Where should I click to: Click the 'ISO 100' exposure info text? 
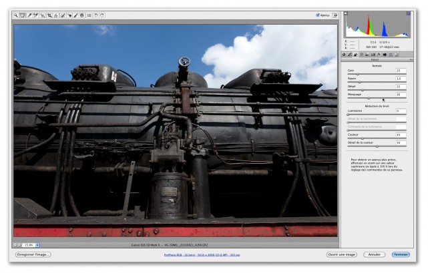pos(371,47)
